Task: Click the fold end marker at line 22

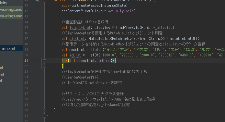Action: 44,66
